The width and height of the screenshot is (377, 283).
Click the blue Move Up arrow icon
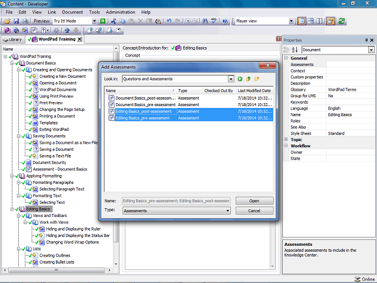(x=67, y=30)
